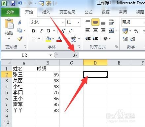Switch to the 公式 tab
Screen dimensions: 145x127
pyautogui.click(x=89, y=12)
